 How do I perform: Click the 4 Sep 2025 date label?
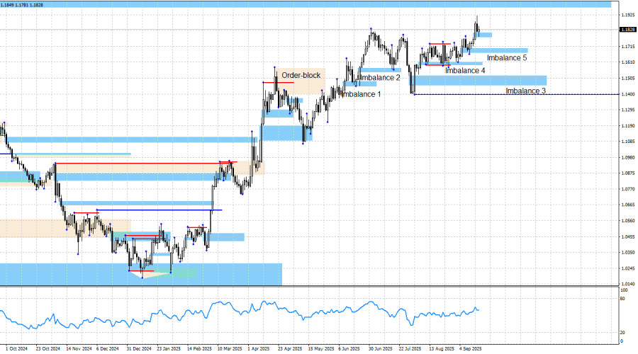coord(471,348)
